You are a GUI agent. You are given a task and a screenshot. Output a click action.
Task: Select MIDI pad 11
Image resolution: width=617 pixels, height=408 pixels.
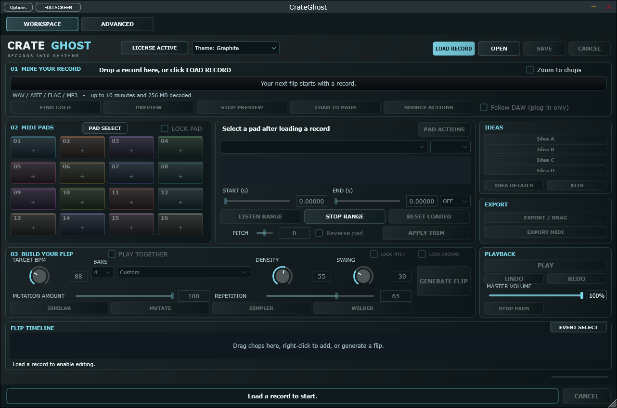(x=131, y=199)
